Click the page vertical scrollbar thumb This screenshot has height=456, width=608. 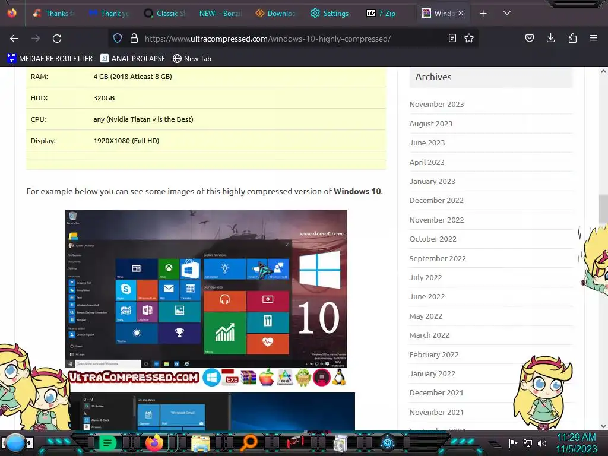point(603,207)
